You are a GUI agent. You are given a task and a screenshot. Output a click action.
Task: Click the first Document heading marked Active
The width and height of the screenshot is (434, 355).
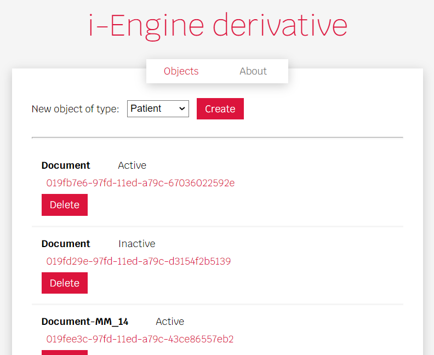coord(66,165)
